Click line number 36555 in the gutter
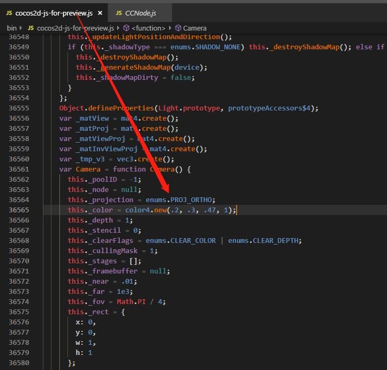The height and width of the screenshot is (370, 387). (19, 108)
